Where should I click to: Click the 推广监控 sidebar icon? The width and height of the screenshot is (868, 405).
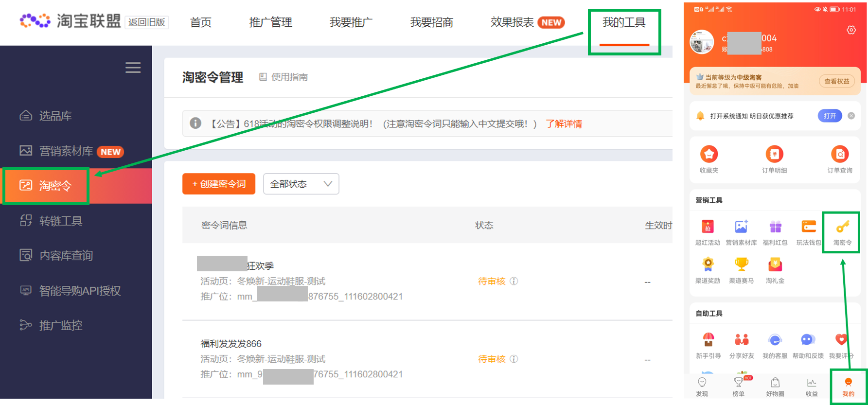tap(26, 325)
